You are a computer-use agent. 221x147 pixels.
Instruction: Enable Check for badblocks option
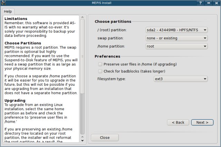click(x=100, y=71)
